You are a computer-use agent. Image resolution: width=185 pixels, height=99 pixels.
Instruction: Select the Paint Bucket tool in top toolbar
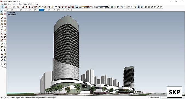tap(45, 7)
